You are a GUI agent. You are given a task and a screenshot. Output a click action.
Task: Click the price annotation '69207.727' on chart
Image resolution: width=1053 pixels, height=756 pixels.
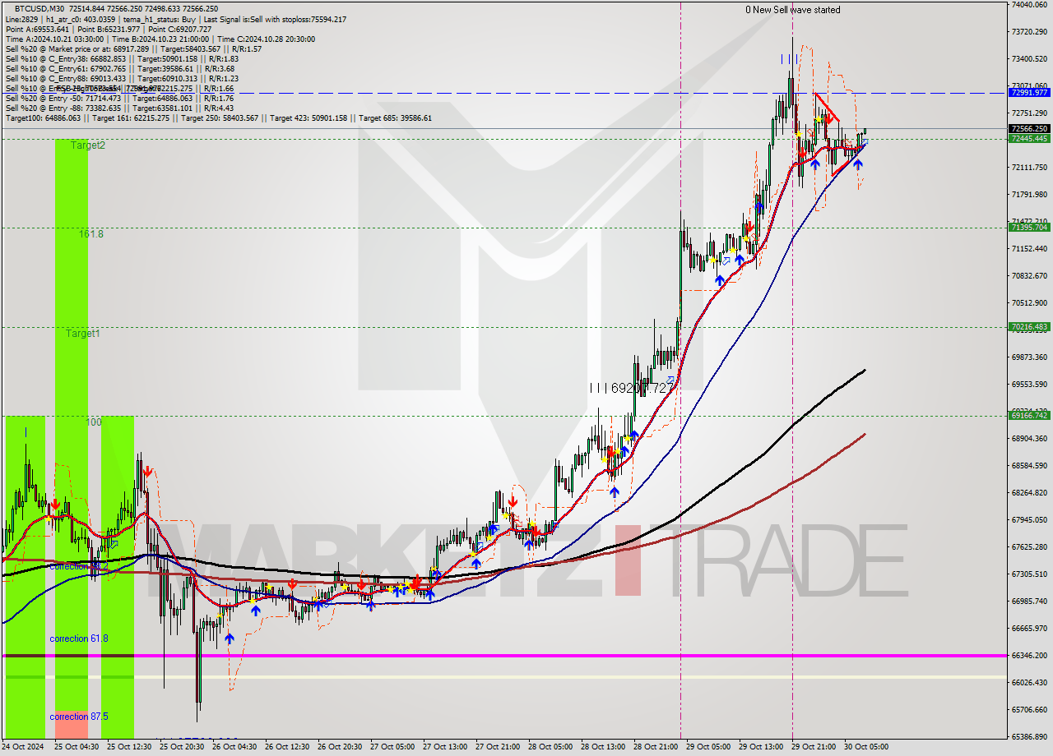(x=642, y=387)
